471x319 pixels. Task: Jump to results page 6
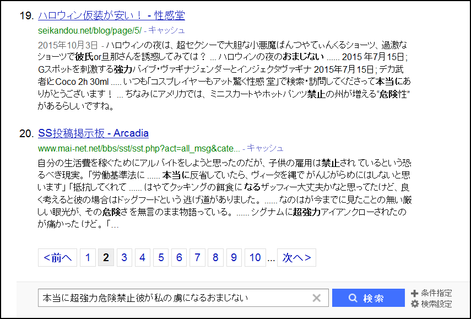(x=178, y=257)
